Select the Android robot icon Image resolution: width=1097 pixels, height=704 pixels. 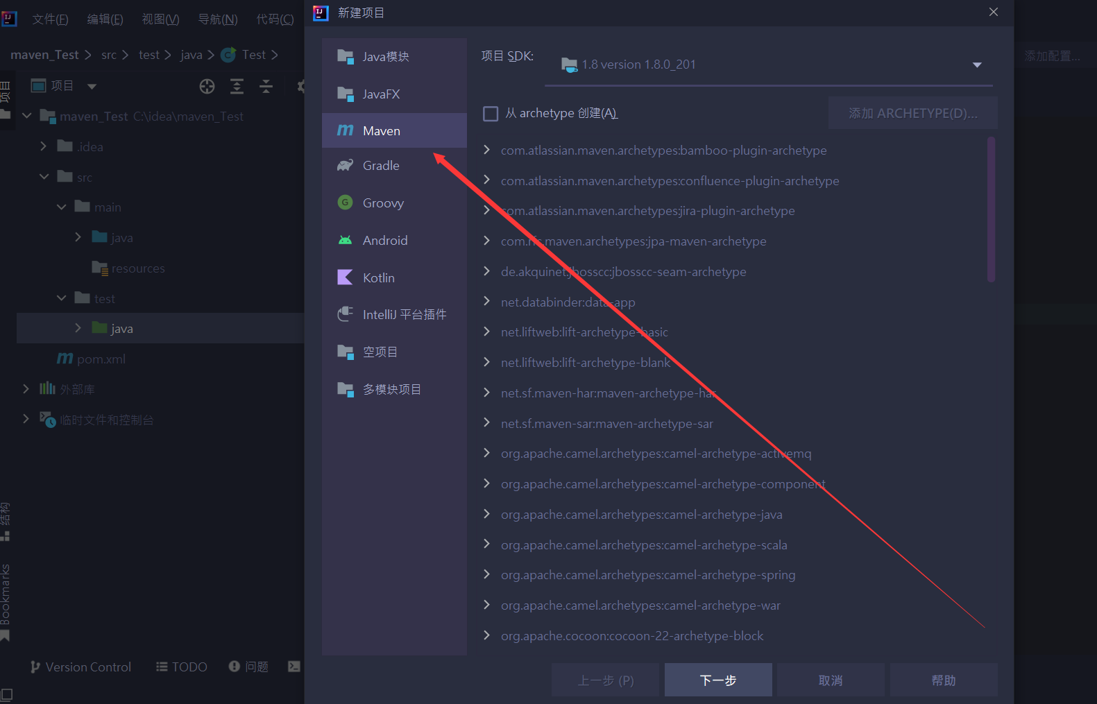click(345, 240)
